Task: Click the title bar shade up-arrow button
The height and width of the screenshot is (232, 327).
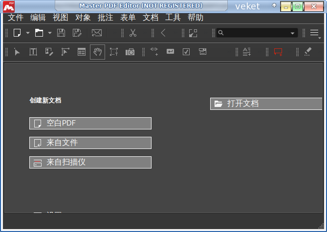Action: (x=274, y=6)
